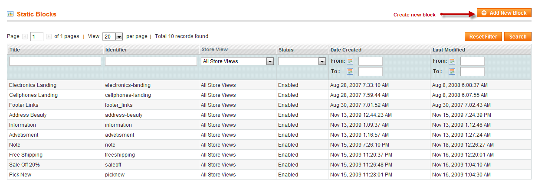Viewport: 535px width, 186px height.
Task: Open Last Modified To calendar icon
Action: [x=452, y=72]
